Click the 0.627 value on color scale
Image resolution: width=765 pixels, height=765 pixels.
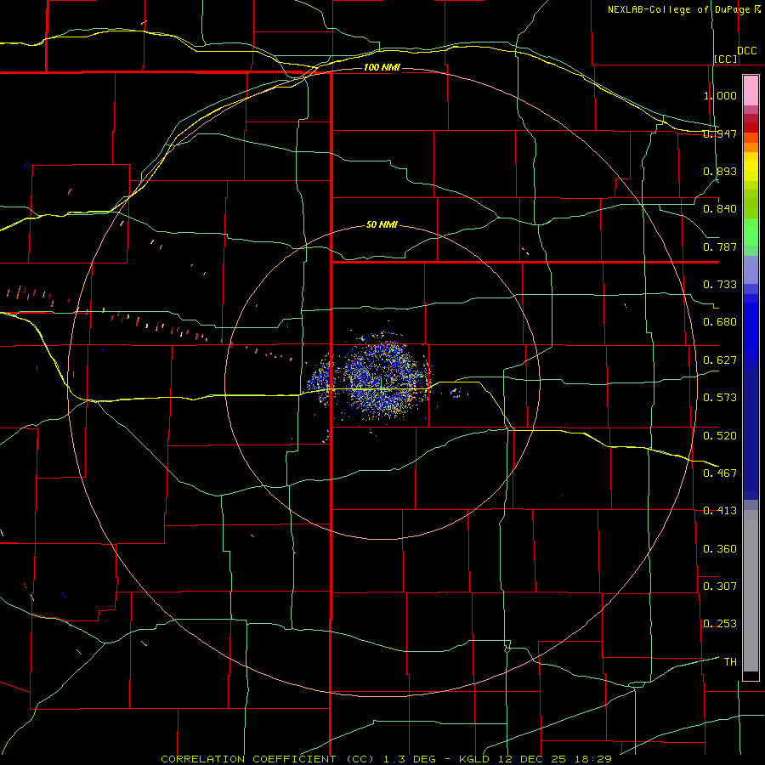[720, 360]
